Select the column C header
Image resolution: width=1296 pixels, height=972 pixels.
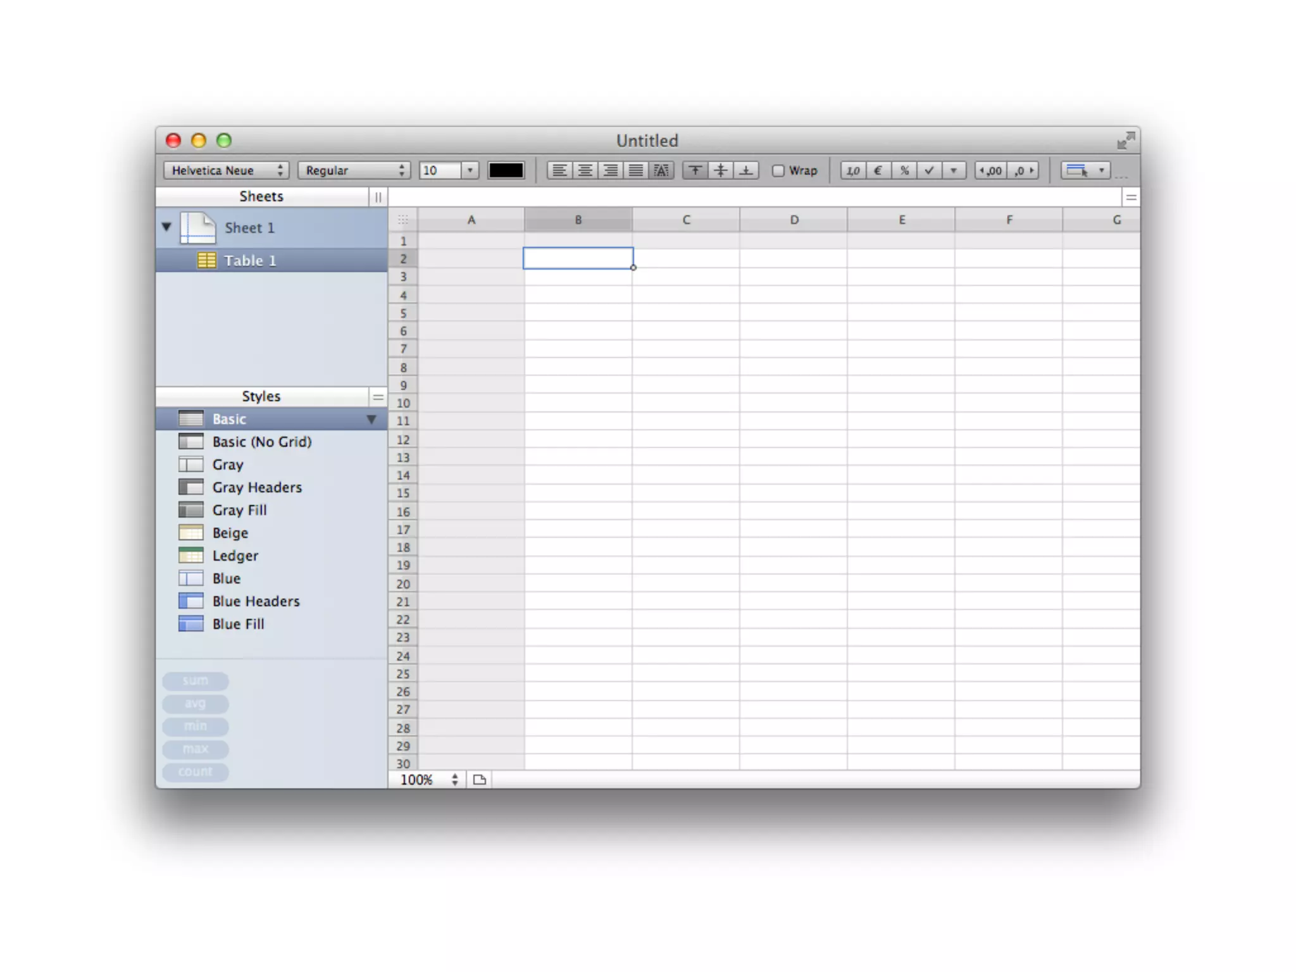tap(686, 220)
